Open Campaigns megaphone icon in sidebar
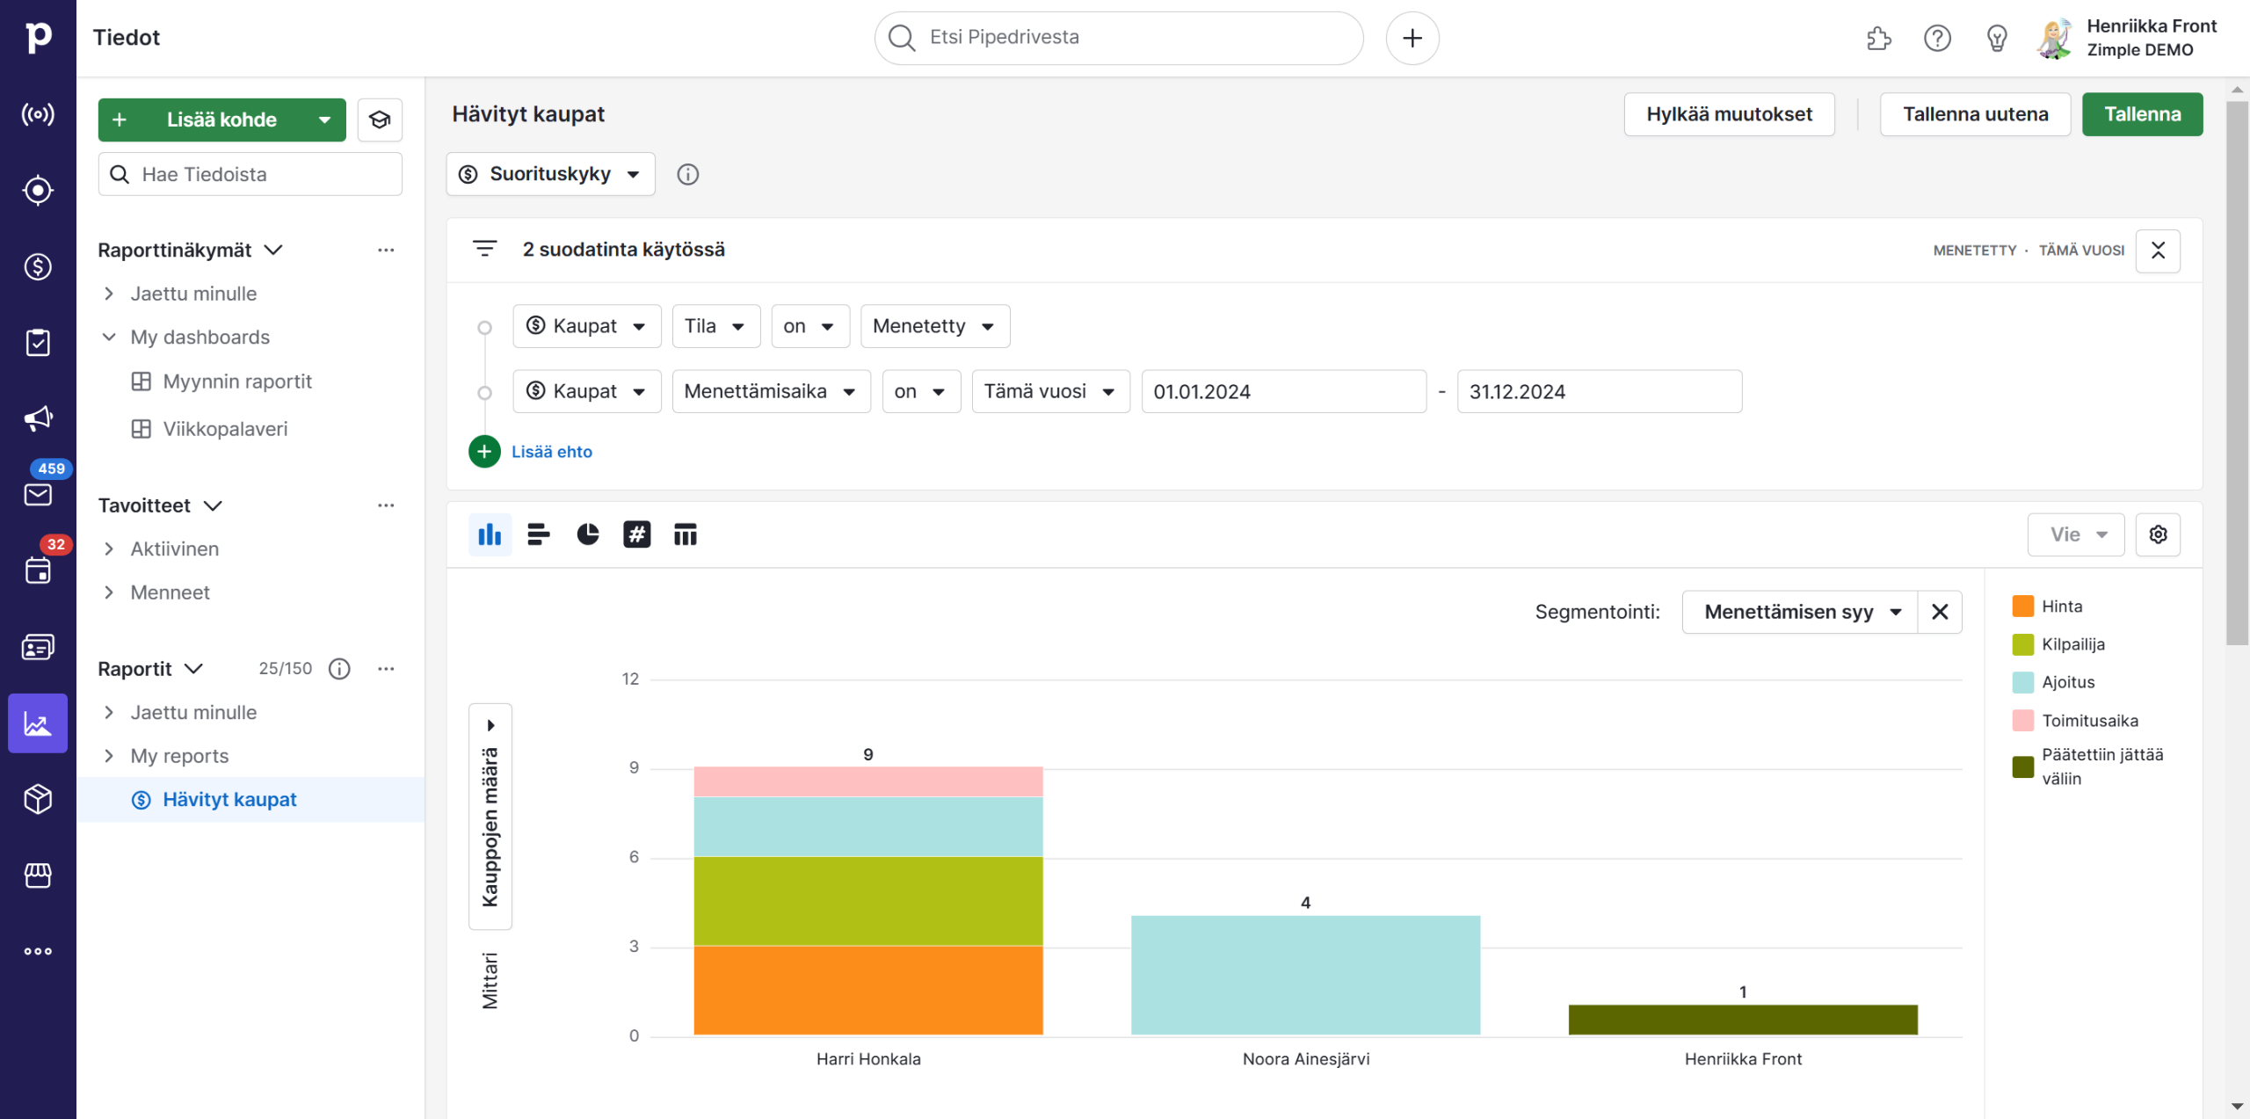Image resolution: width=2250 pixels, height=1119 pixels. tap(38, 418)
